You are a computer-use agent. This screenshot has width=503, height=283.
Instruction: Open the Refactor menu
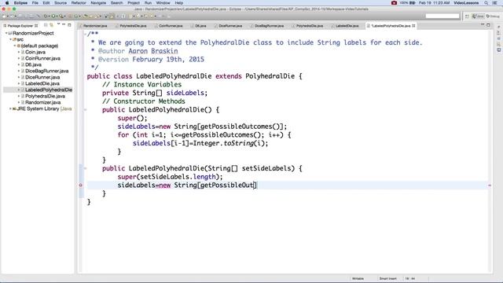coord(79,3)
